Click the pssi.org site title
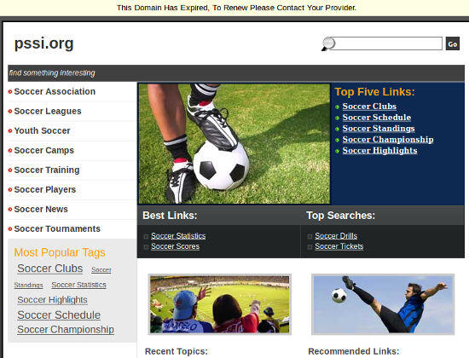Viewport: 469px width, 358px height. 43,43
